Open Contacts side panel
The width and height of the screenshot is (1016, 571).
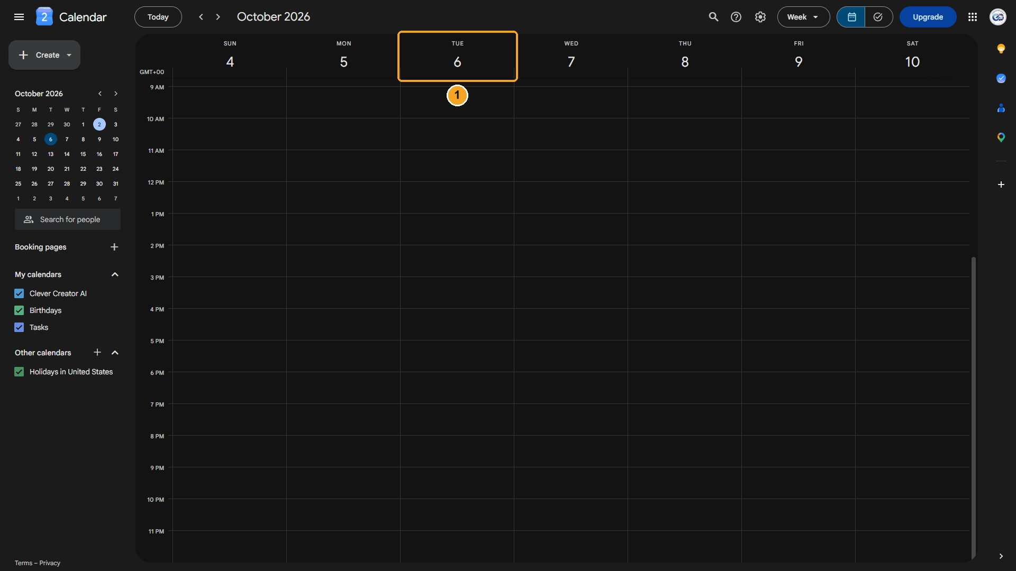(x=1001, y=108)
